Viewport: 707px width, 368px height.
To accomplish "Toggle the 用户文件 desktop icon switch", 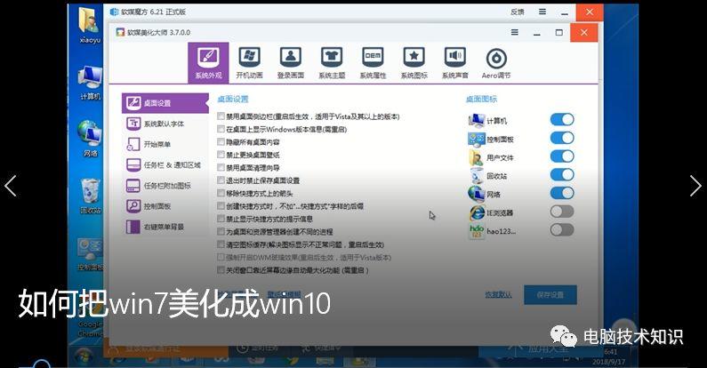I will pos(562,156).
